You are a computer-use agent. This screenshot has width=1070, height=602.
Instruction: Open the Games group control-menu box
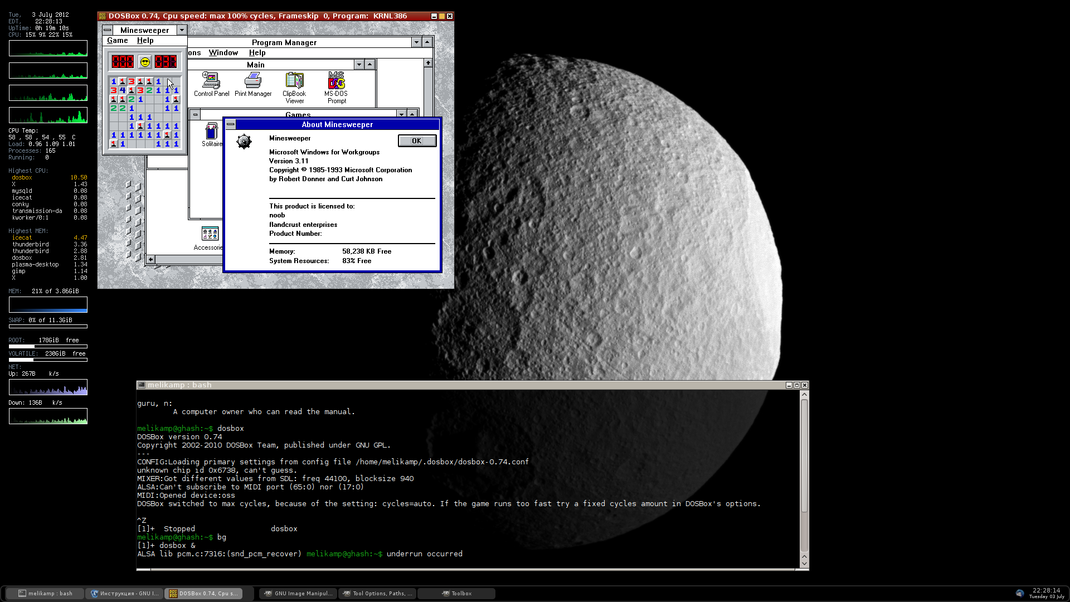pos(195,114)
